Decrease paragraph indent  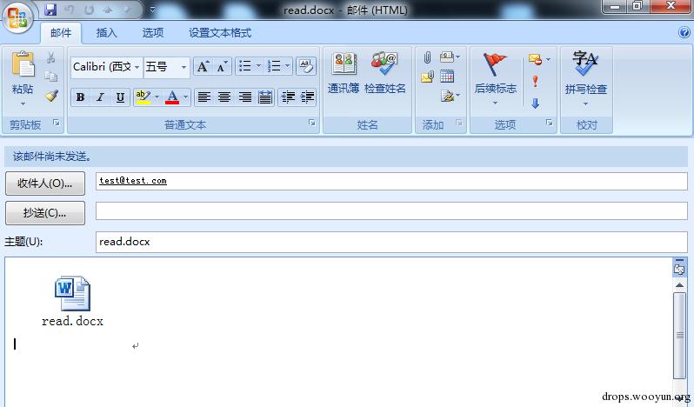[x=288, y=97]
